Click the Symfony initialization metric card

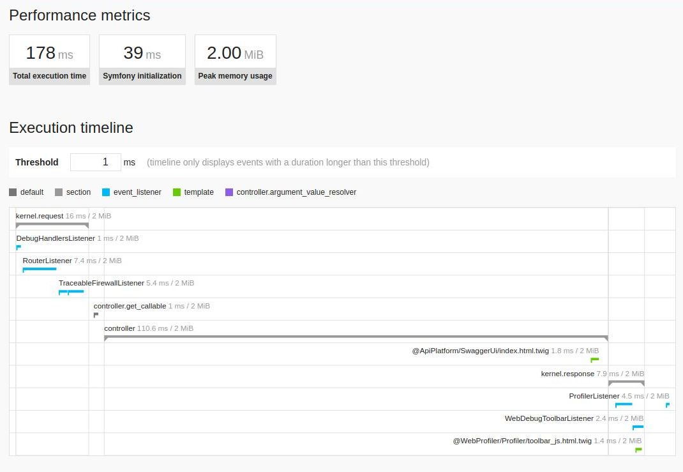(142, 59)
